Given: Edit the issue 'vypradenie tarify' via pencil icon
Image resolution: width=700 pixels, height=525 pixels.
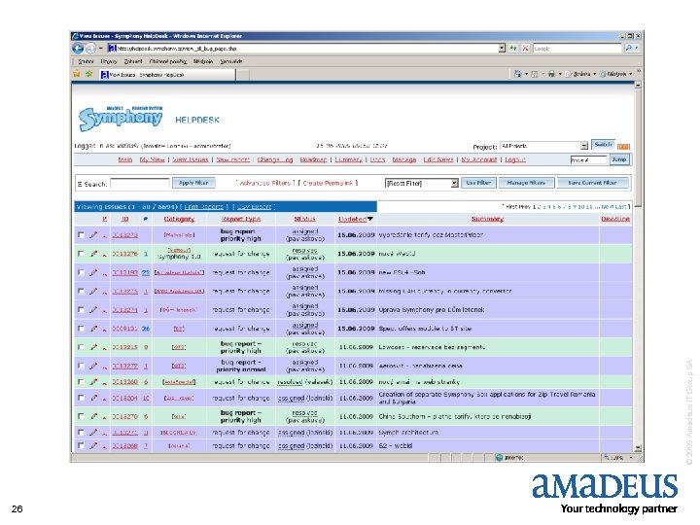Looking at the screenshot, I should 93,235.
